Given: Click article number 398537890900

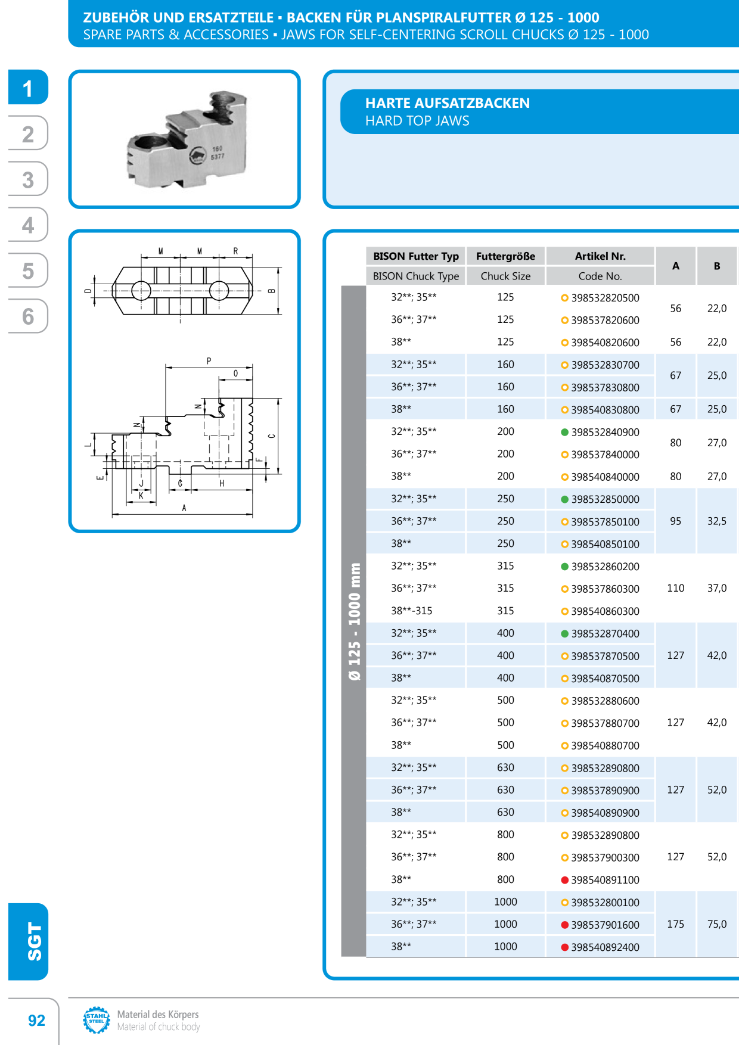Looking at the screenshot, I should [605, 791].
